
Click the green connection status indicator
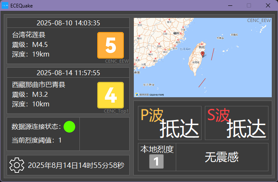click(69, 126)
